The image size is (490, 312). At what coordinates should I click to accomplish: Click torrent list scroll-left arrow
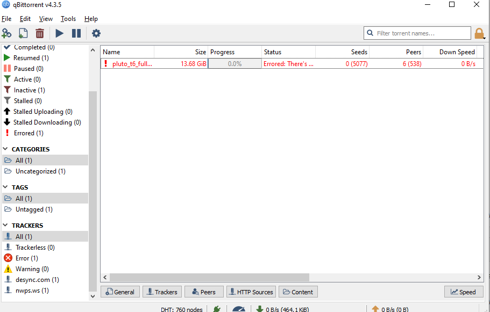click(x=105, y=278)
